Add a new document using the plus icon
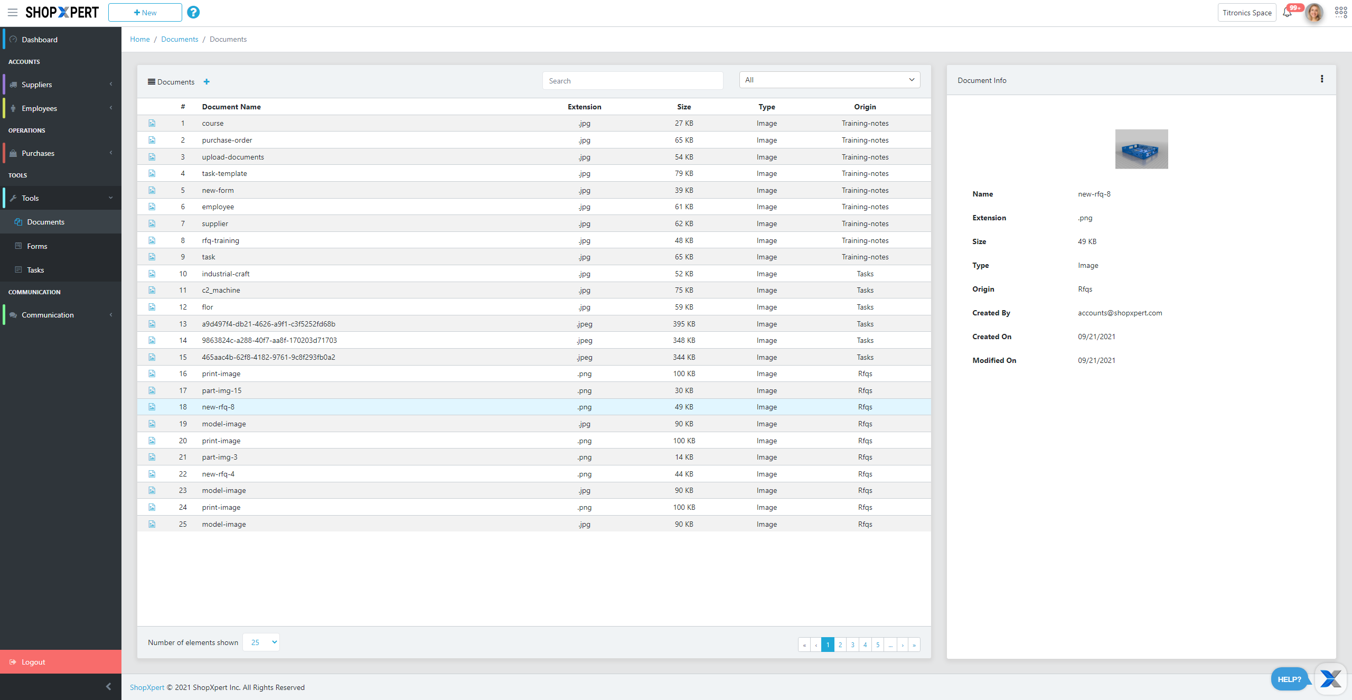1352x700 pixels. point(206,81)
